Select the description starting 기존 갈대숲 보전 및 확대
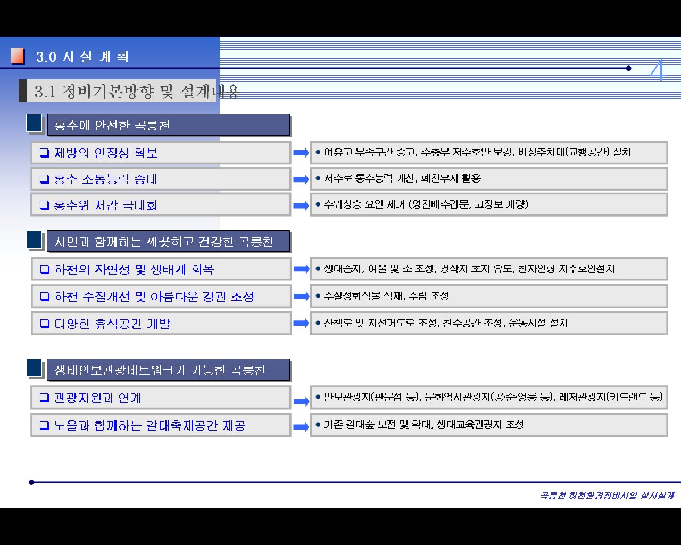 coord(489,425)
